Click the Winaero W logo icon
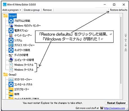 pyautogui.click(x=102, y=108)
